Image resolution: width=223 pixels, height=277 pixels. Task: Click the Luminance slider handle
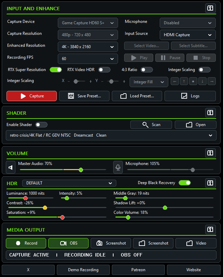(x=25, y=198)
